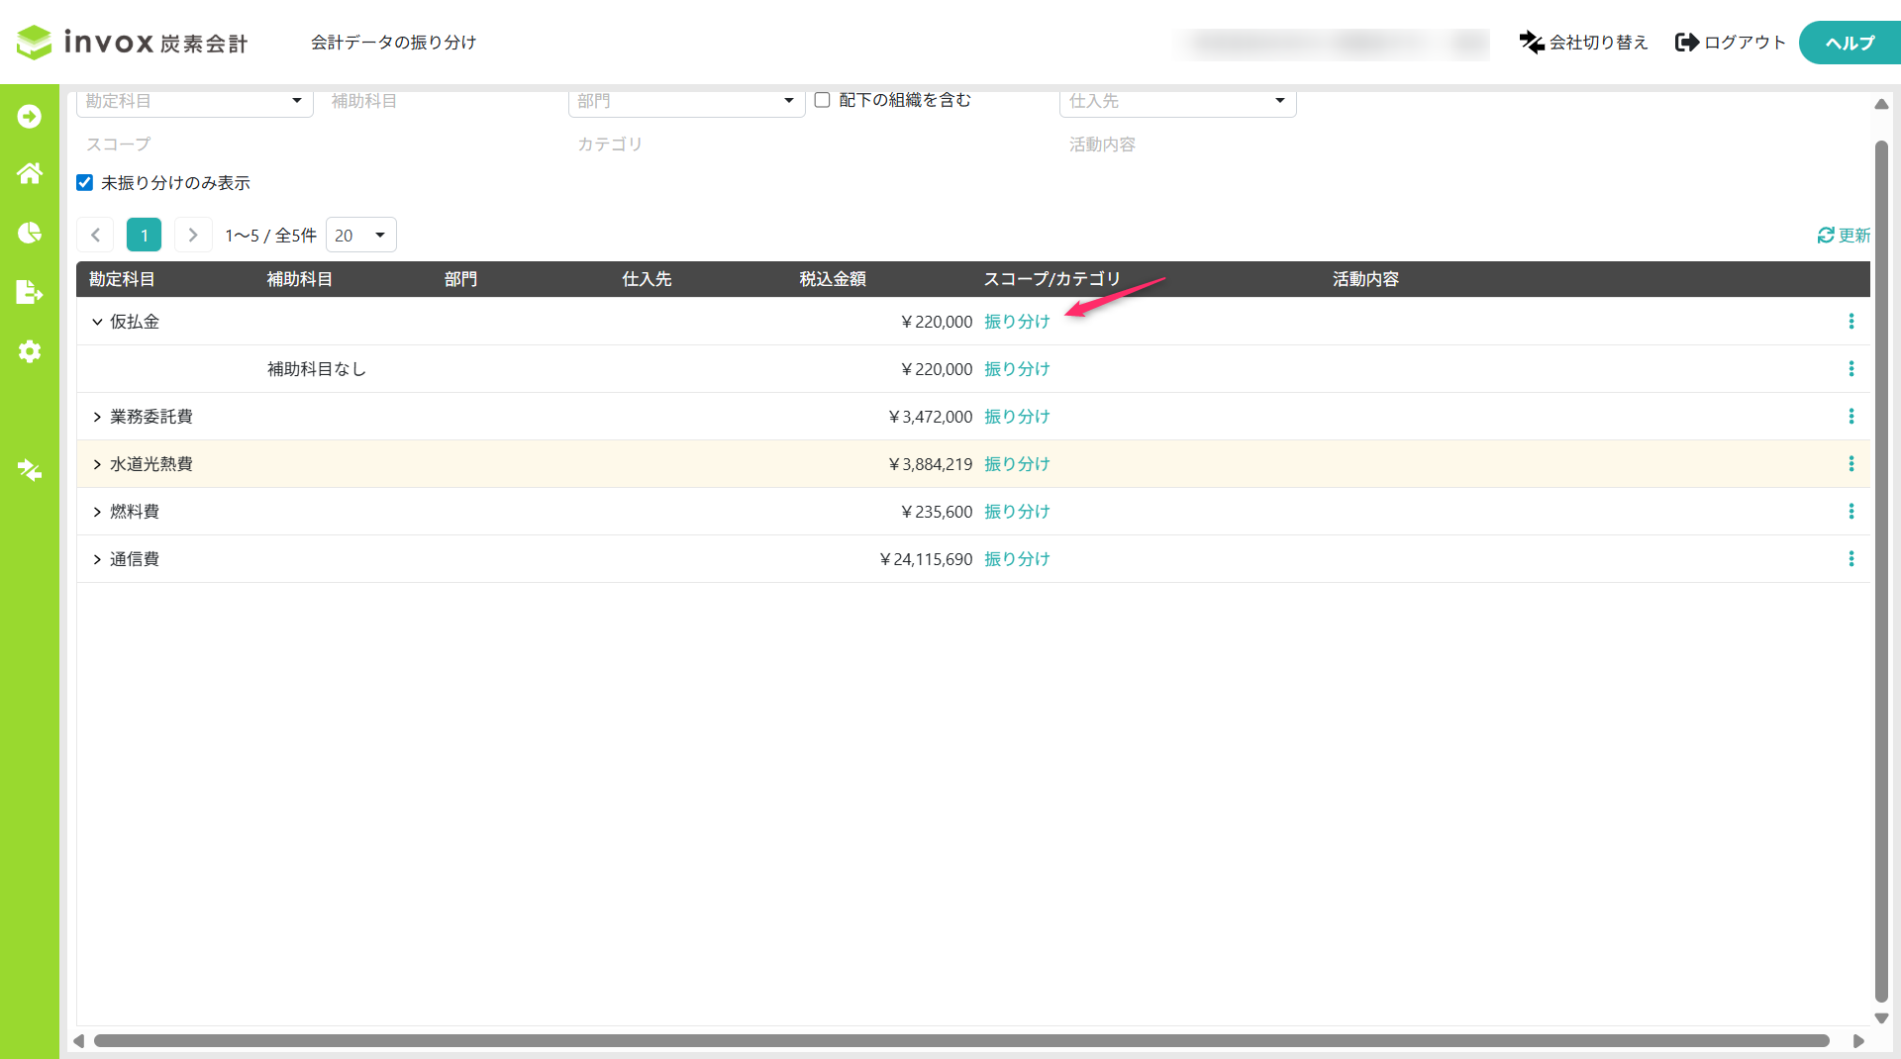Open the 仕入先 filter dropdown
The width and height of the screenshot is (1901, 1059).
pos(1178,101)
